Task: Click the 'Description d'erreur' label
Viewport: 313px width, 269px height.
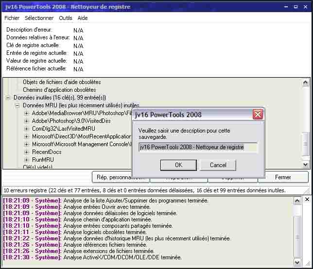Action: [29, 30]
